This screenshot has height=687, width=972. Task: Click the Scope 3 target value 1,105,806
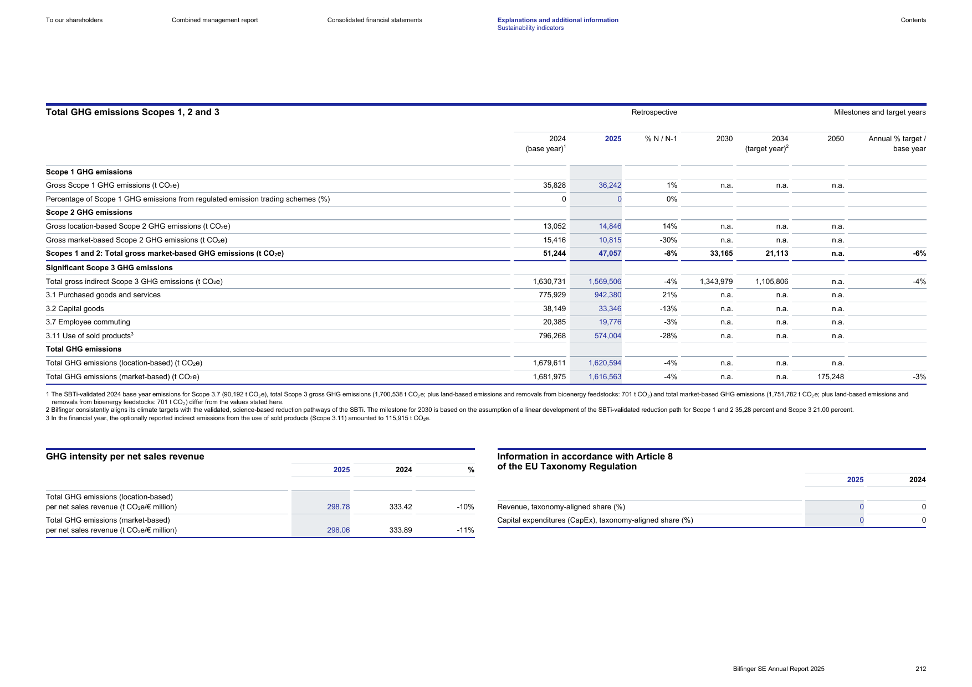(771, 282)
